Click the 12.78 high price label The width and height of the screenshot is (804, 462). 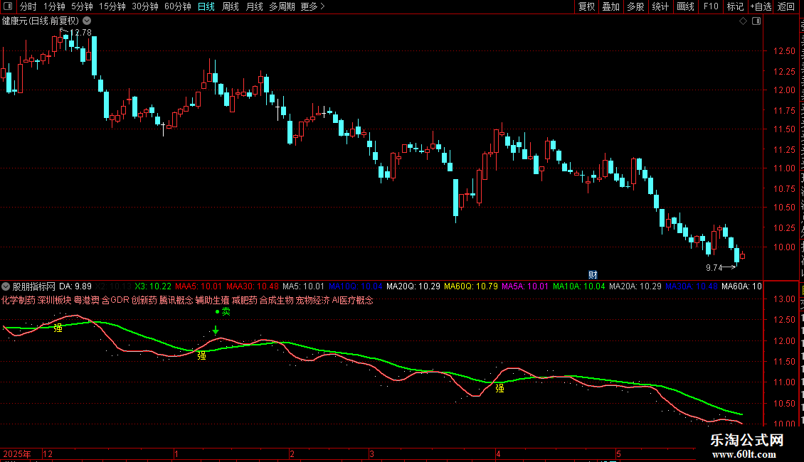point(80,32)
